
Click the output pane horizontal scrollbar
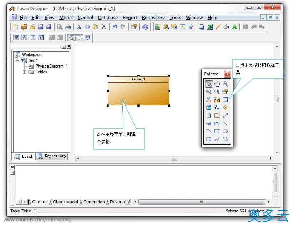click(202, 202)
